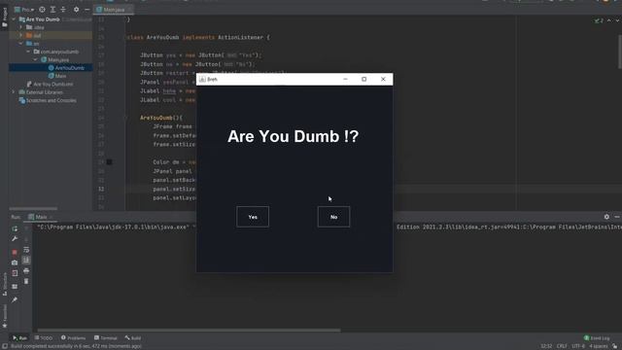Click the Collapse All icon in Project panel
Screen dimensions: 622x350
pyautogui.click(x=63, y=9)
